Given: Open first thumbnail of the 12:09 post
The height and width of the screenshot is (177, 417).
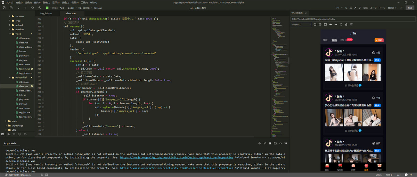Looking at the screenshot, I should 334,72.
